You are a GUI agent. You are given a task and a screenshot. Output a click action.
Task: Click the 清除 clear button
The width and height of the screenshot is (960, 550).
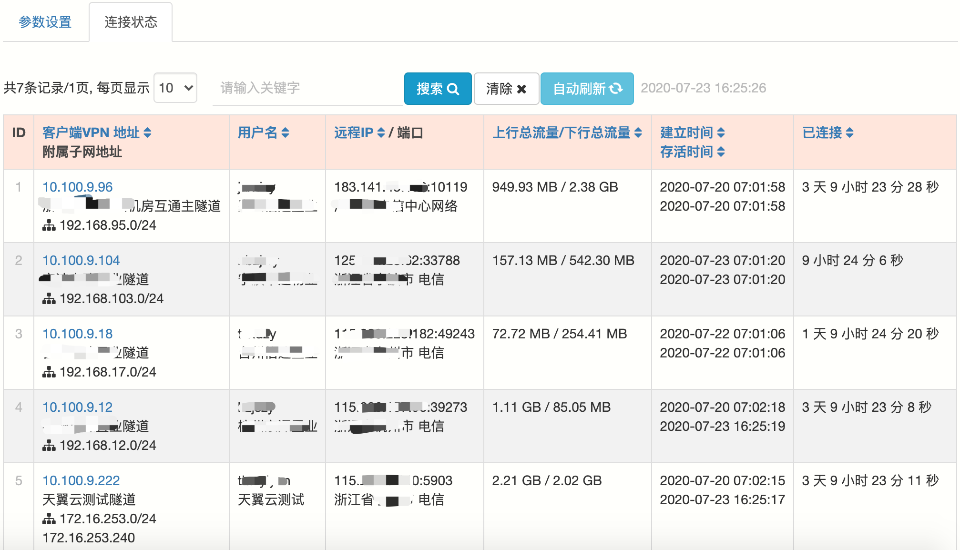[506, 89]
